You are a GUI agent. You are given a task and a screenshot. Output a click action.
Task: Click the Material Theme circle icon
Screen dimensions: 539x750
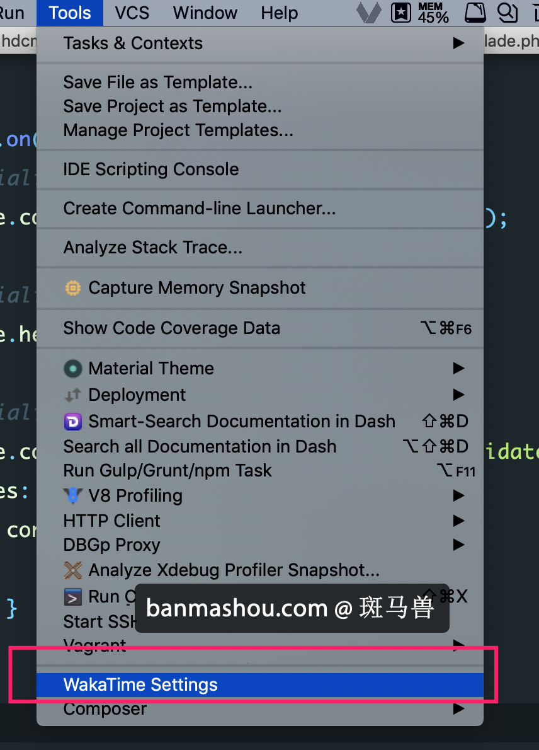72,368
